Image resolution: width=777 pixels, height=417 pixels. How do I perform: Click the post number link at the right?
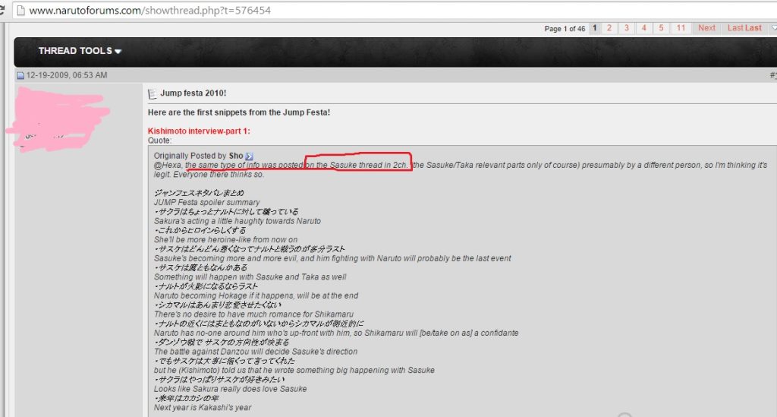pos(772,76)
